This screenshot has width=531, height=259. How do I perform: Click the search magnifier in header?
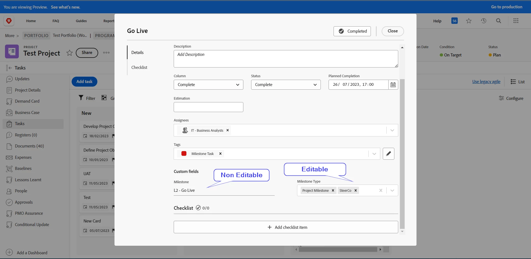[498, 21]
